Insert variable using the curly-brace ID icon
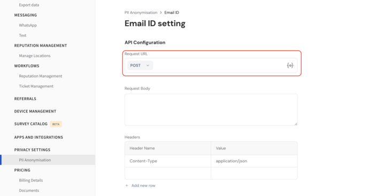This screenshot has width=385, height=196. coord(290,65)
